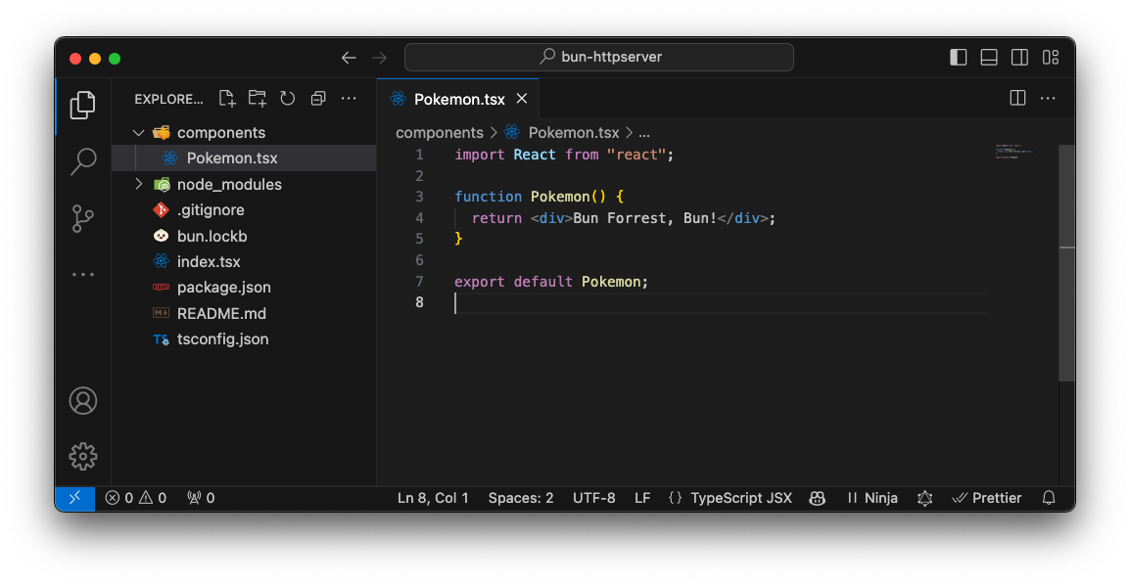Open the customize layout options
The width and height of the screenshot is (1130, 584).
[x=1051, y=58]
